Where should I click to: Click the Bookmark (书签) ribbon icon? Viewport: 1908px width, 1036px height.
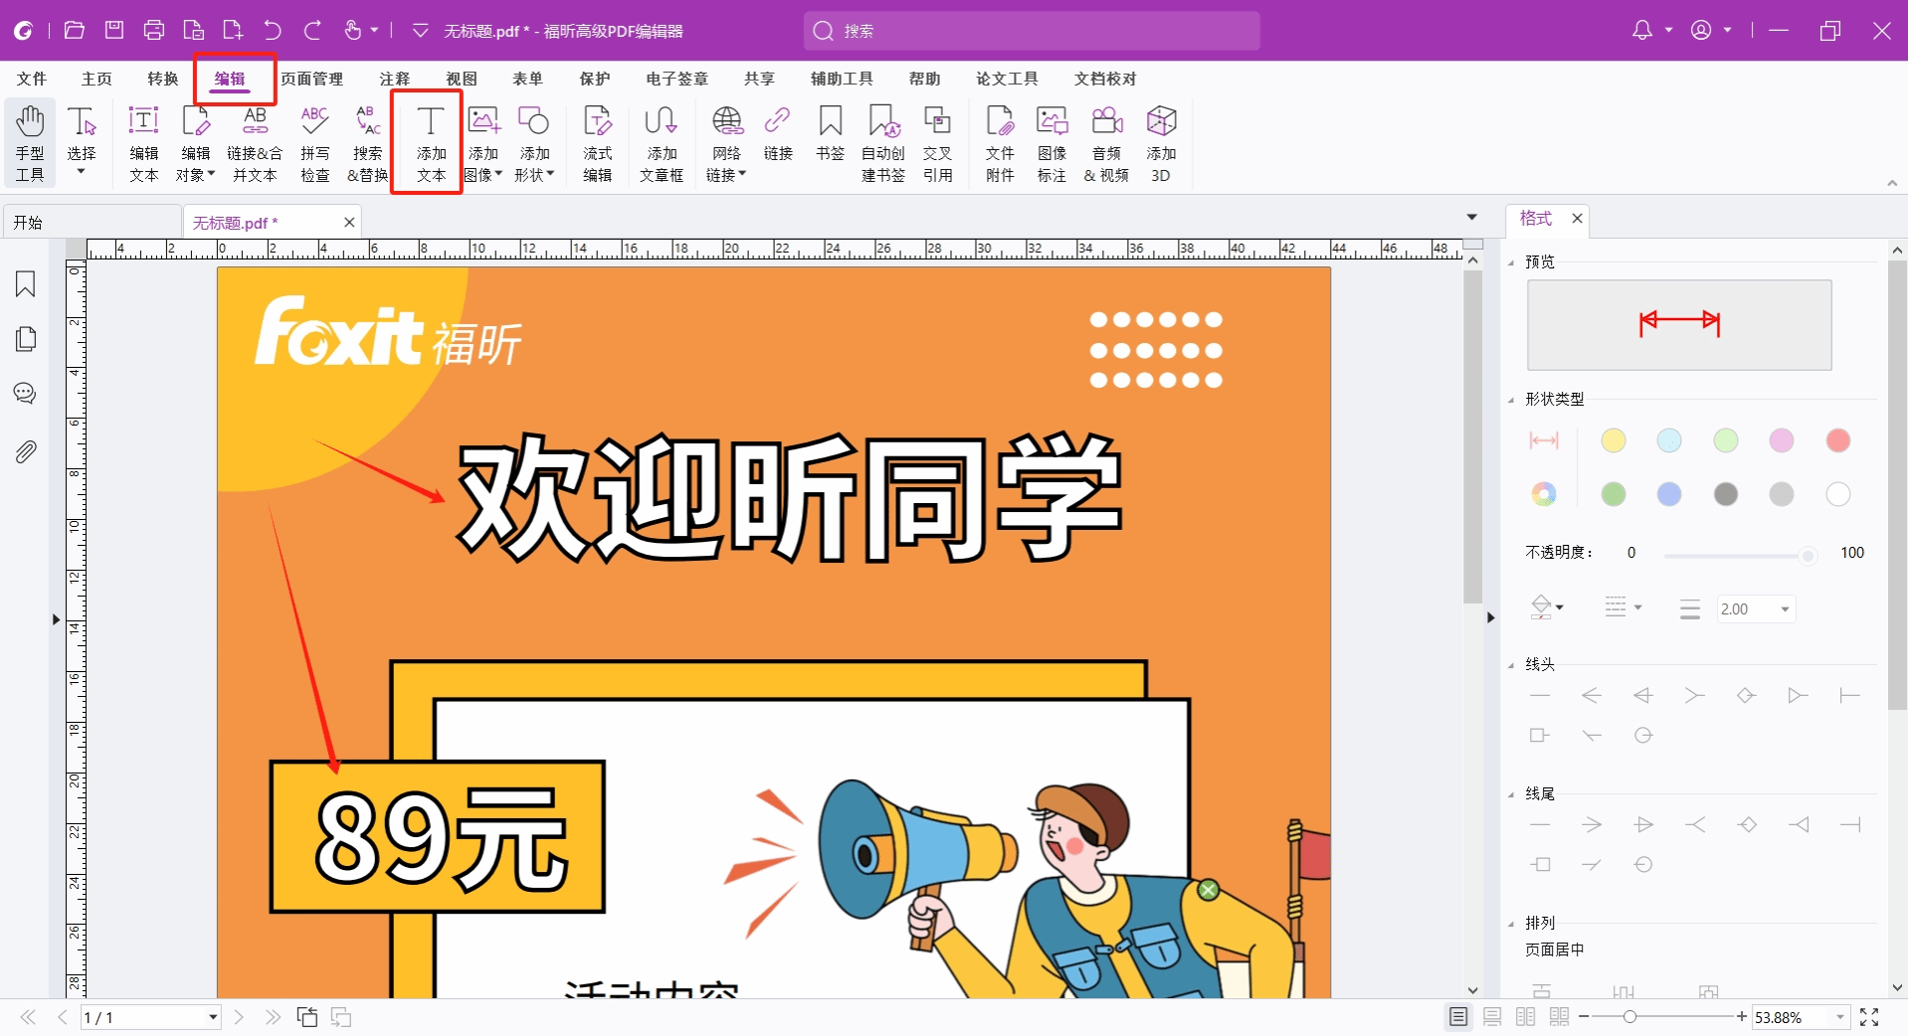(x=830, y=134)
